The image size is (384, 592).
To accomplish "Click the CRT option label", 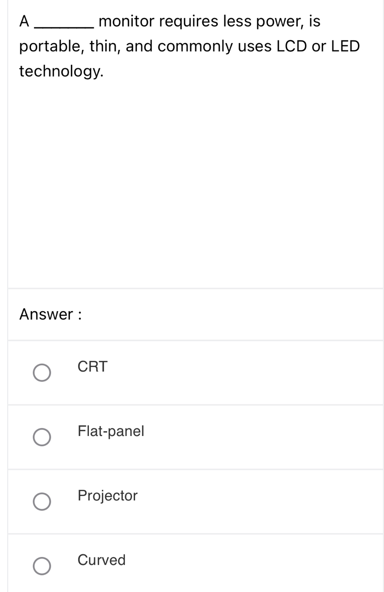I will coord(92,367).
